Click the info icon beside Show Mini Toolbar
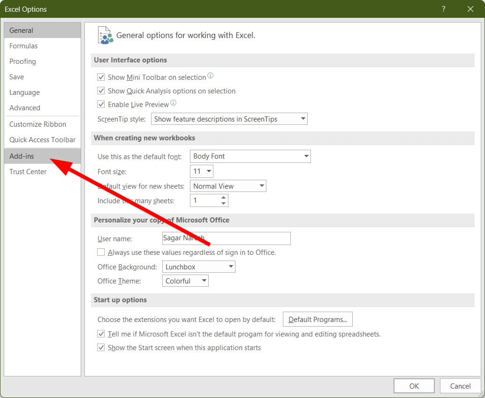 point(210,76)
